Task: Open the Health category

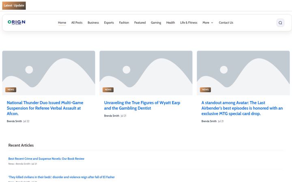Action: coord(171,23)
